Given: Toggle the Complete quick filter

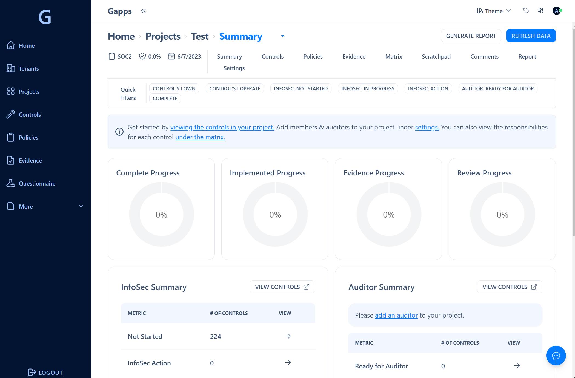Looking at the screenshot, I should coord(165,98).
